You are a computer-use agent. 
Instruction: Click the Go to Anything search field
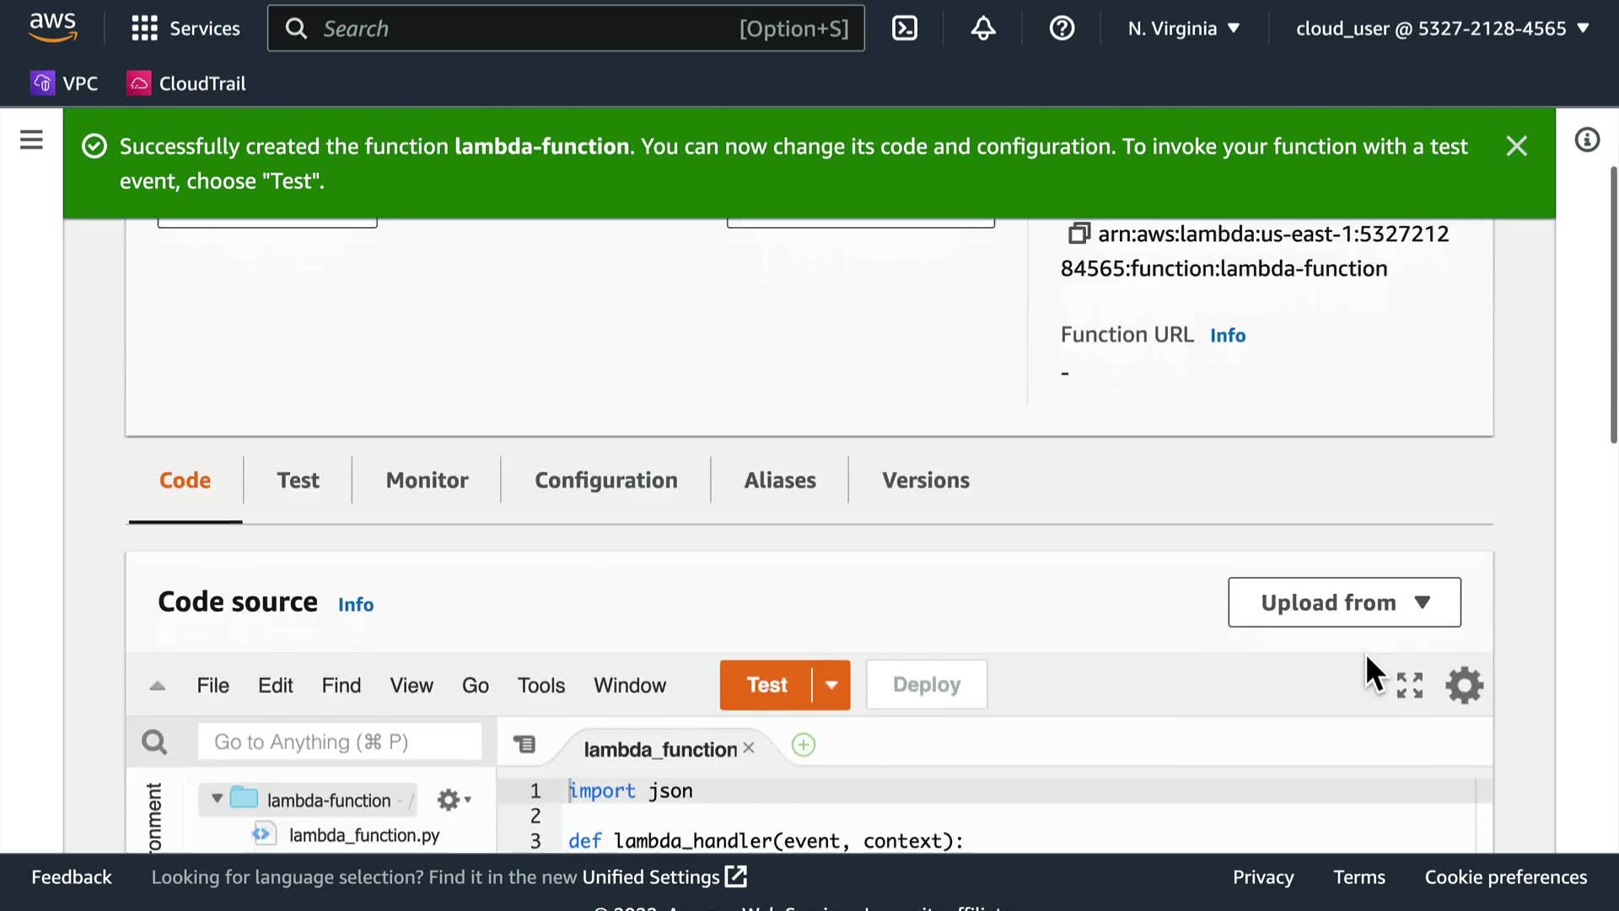click(x=340, y=741)
